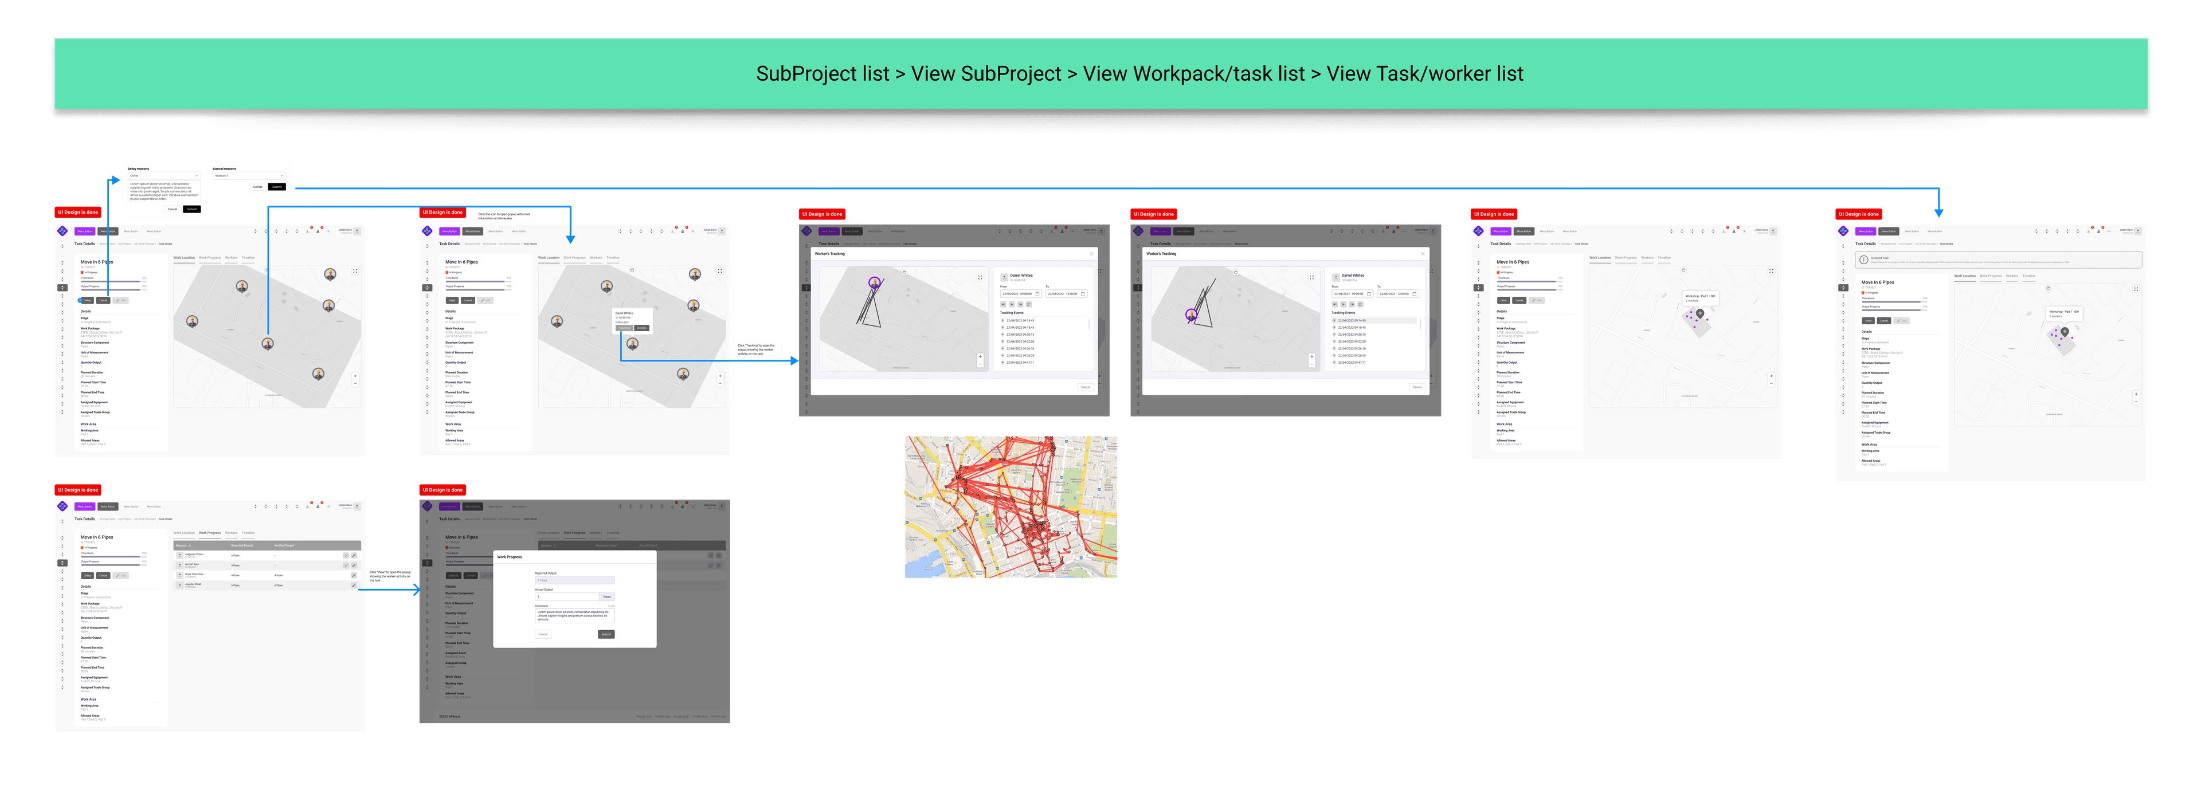Image resolution: width=2201 pixels, height=786 pixels.
Task: Step forward playback in first Worker's Tracking dialog
Action: click(1020, 304)
